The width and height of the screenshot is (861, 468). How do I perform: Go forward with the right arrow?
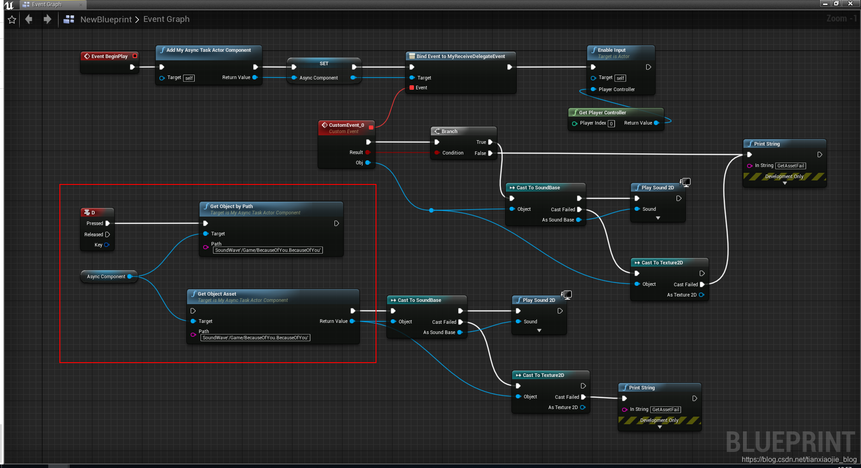point(47,19)
